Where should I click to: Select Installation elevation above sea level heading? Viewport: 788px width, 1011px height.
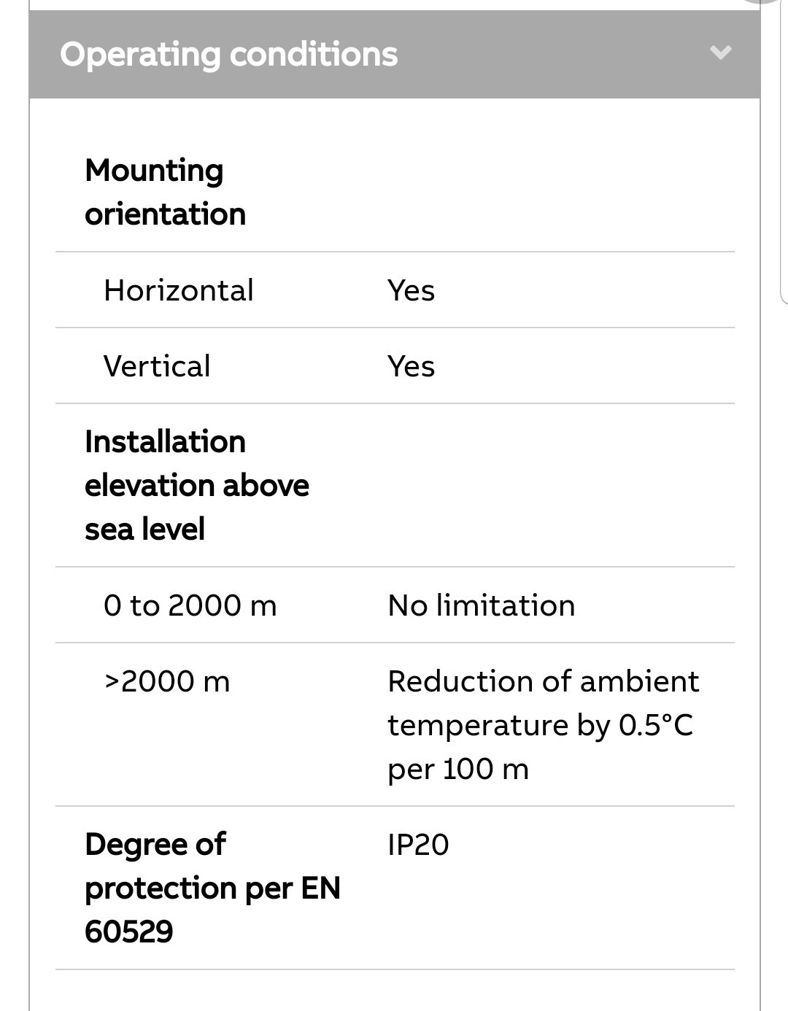(x=197, y=485)
